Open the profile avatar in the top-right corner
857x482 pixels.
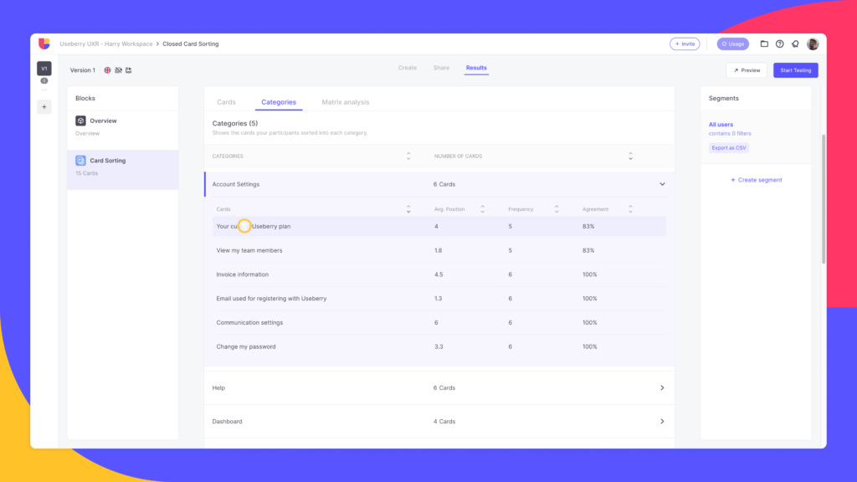click(x=812, y=44)
